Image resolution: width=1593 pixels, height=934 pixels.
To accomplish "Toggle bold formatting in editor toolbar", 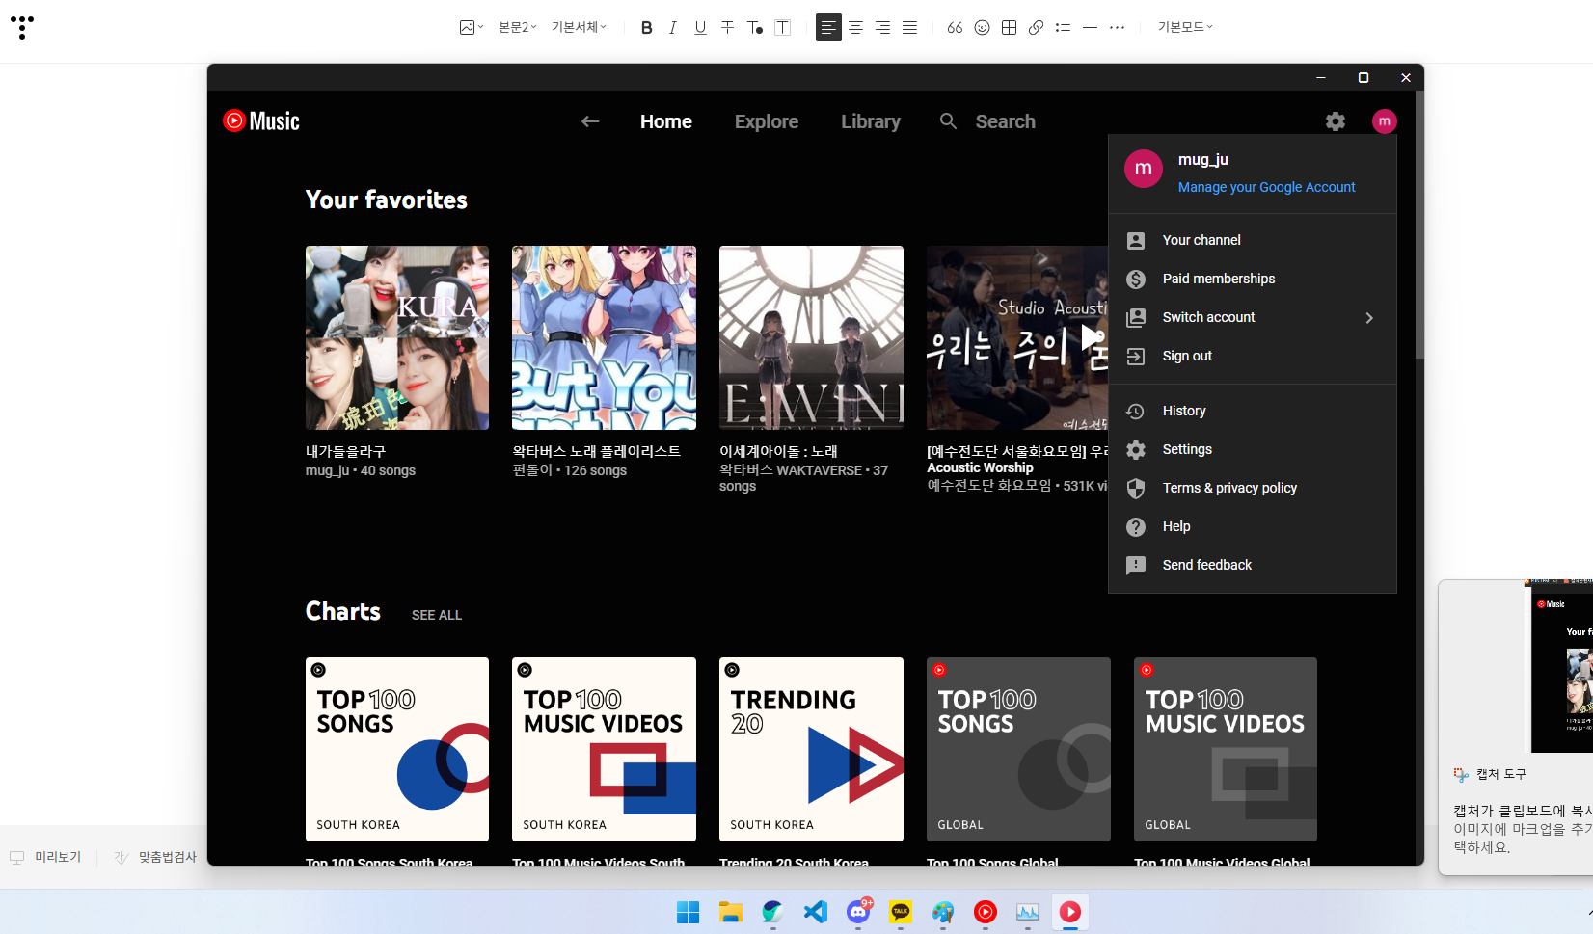I will (x=646, y=27).
